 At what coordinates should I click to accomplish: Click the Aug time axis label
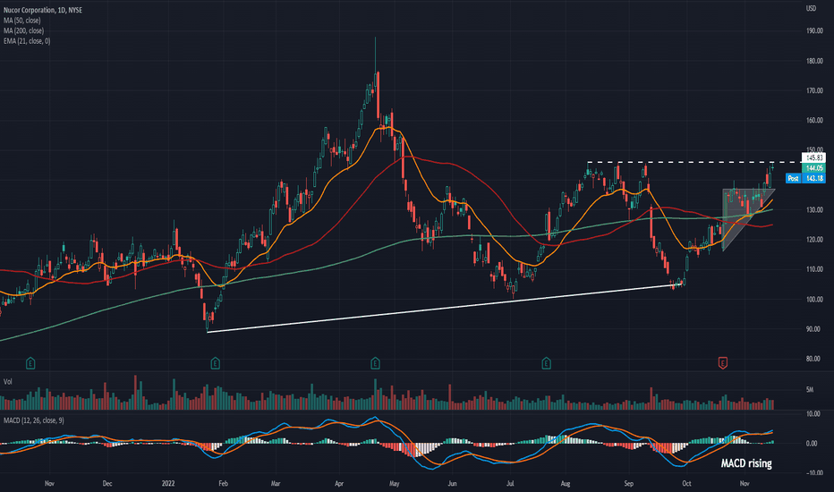[566, 483]
